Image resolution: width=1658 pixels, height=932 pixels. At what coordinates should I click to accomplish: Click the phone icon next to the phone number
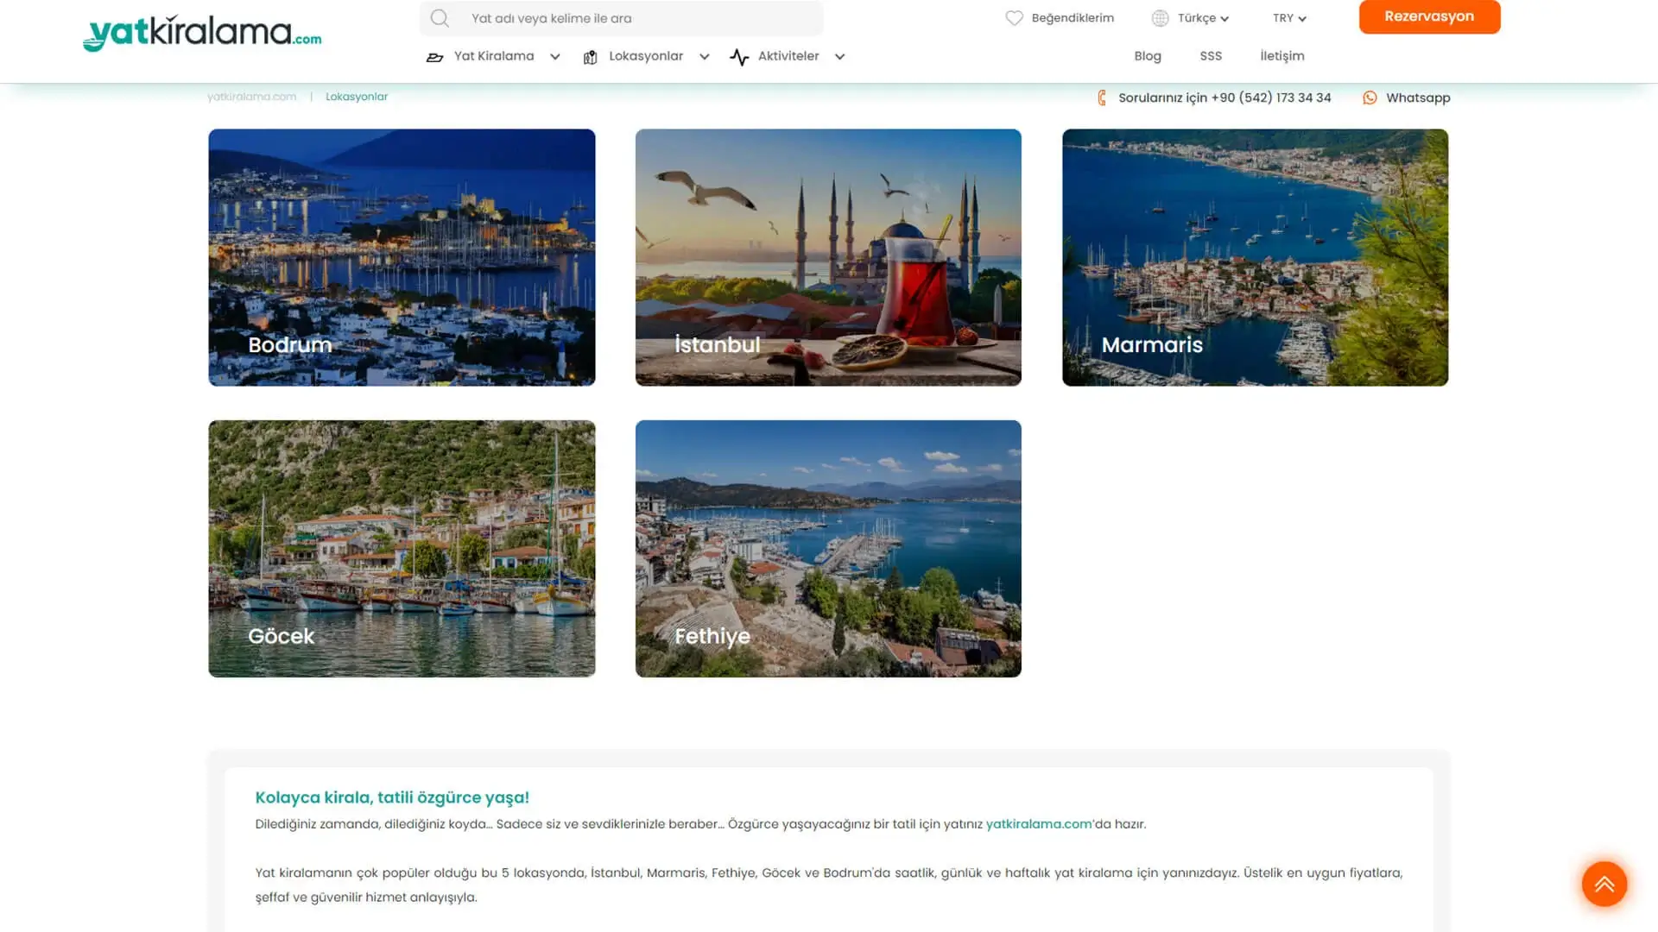[1102, 98]
